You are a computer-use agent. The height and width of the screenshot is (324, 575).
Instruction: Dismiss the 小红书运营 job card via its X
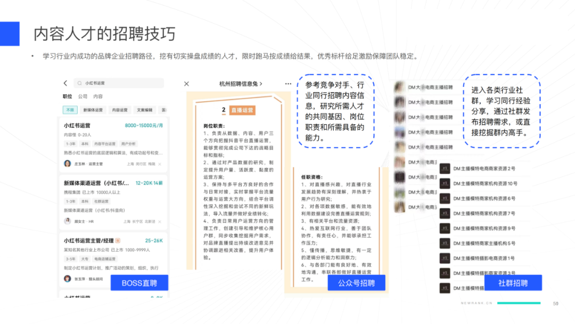tap(160, 164)
